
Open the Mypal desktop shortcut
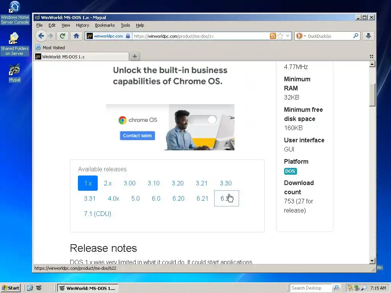point(15,72)
